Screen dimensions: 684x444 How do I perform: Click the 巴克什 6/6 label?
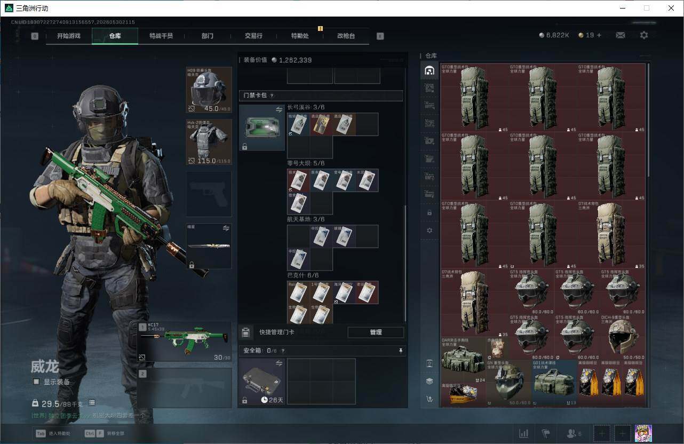point(303,275)
